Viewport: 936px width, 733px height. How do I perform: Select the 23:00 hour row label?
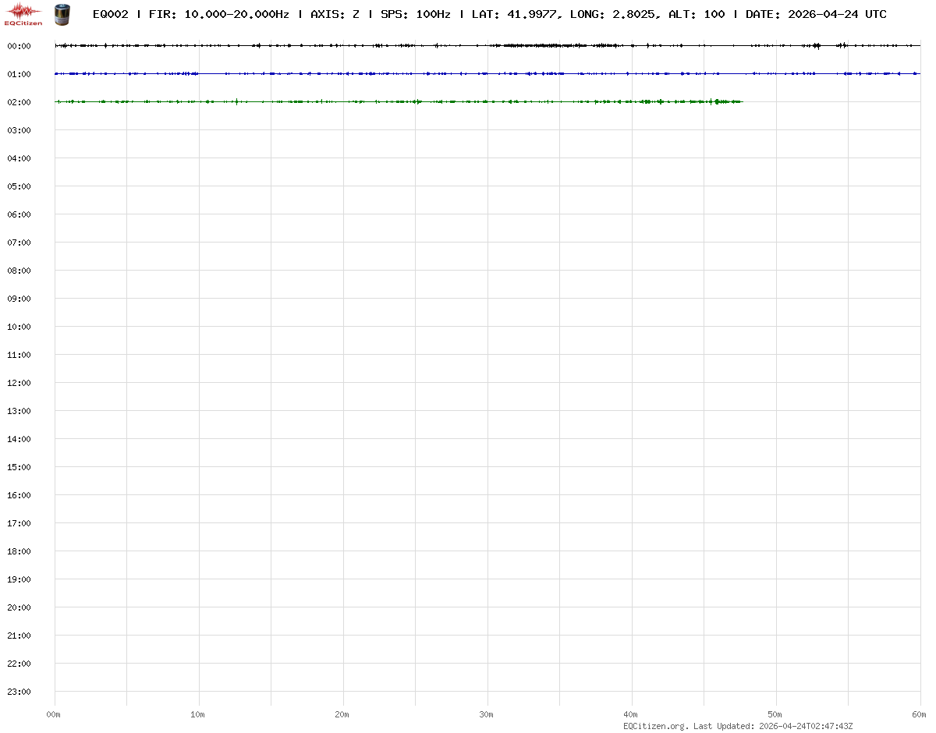(x=19, y=692)
